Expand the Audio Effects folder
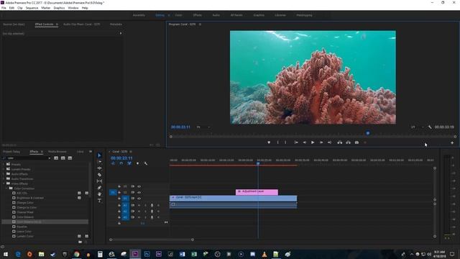The width and height of the screenshot is (460, 259). pyautogui.click(x=4, y=174)
